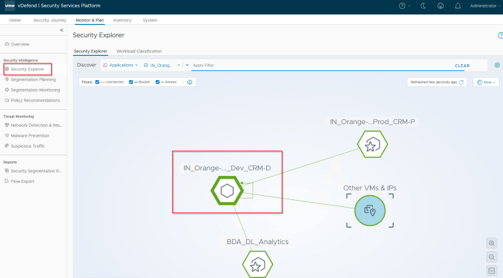The image size is (503, 278).
Task: Go to the Inventory top menu
Action: [x=122, y=20]
